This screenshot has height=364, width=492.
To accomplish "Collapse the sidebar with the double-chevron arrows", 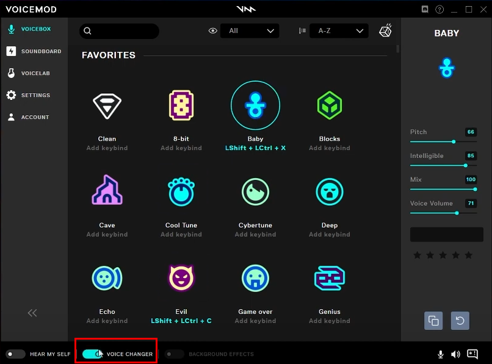I will pyautogui.click(x=32, y=312).
